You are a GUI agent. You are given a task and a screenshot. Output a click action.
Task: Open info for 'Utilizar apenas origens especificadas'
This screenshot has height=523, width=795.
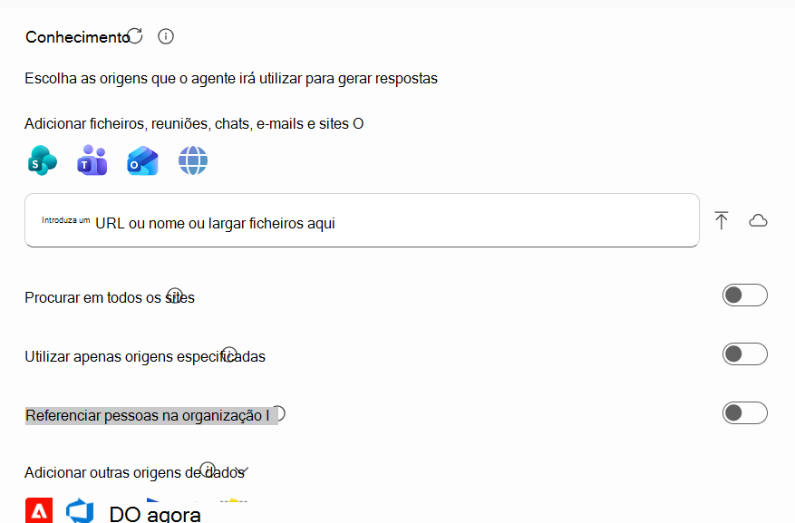click(x=231, y=352)
